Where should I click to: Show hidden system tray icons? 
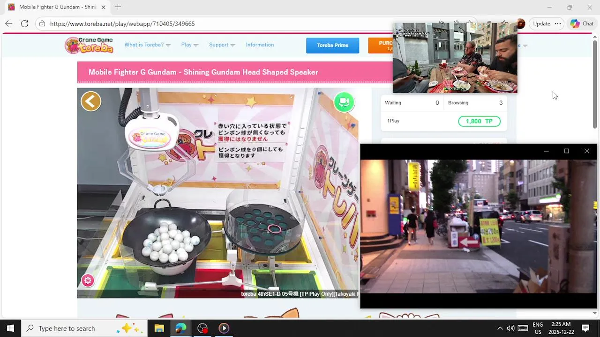tap(500, 328)
